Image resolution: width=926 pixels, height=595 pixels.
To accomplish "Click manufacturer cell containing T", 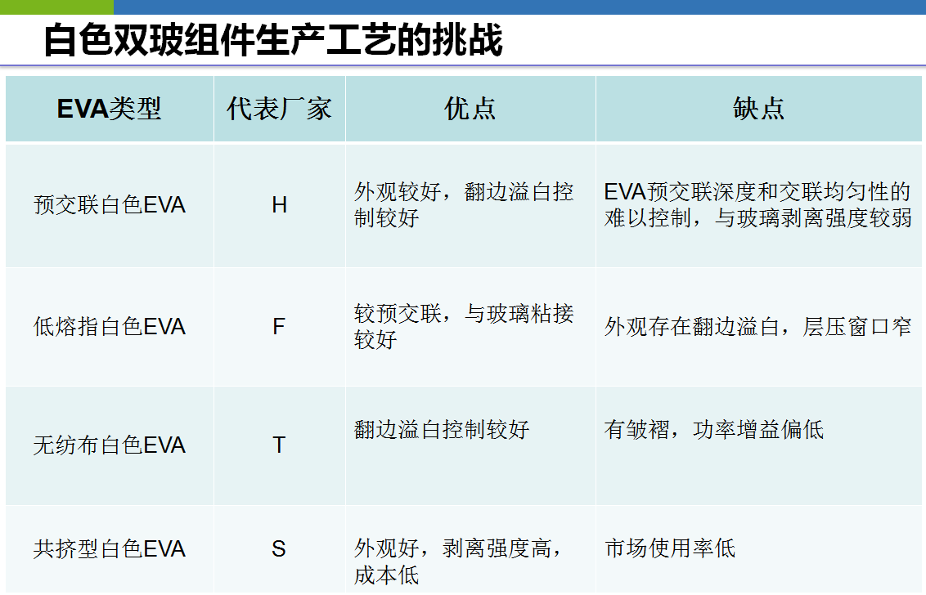I will (x=279, y=445).
